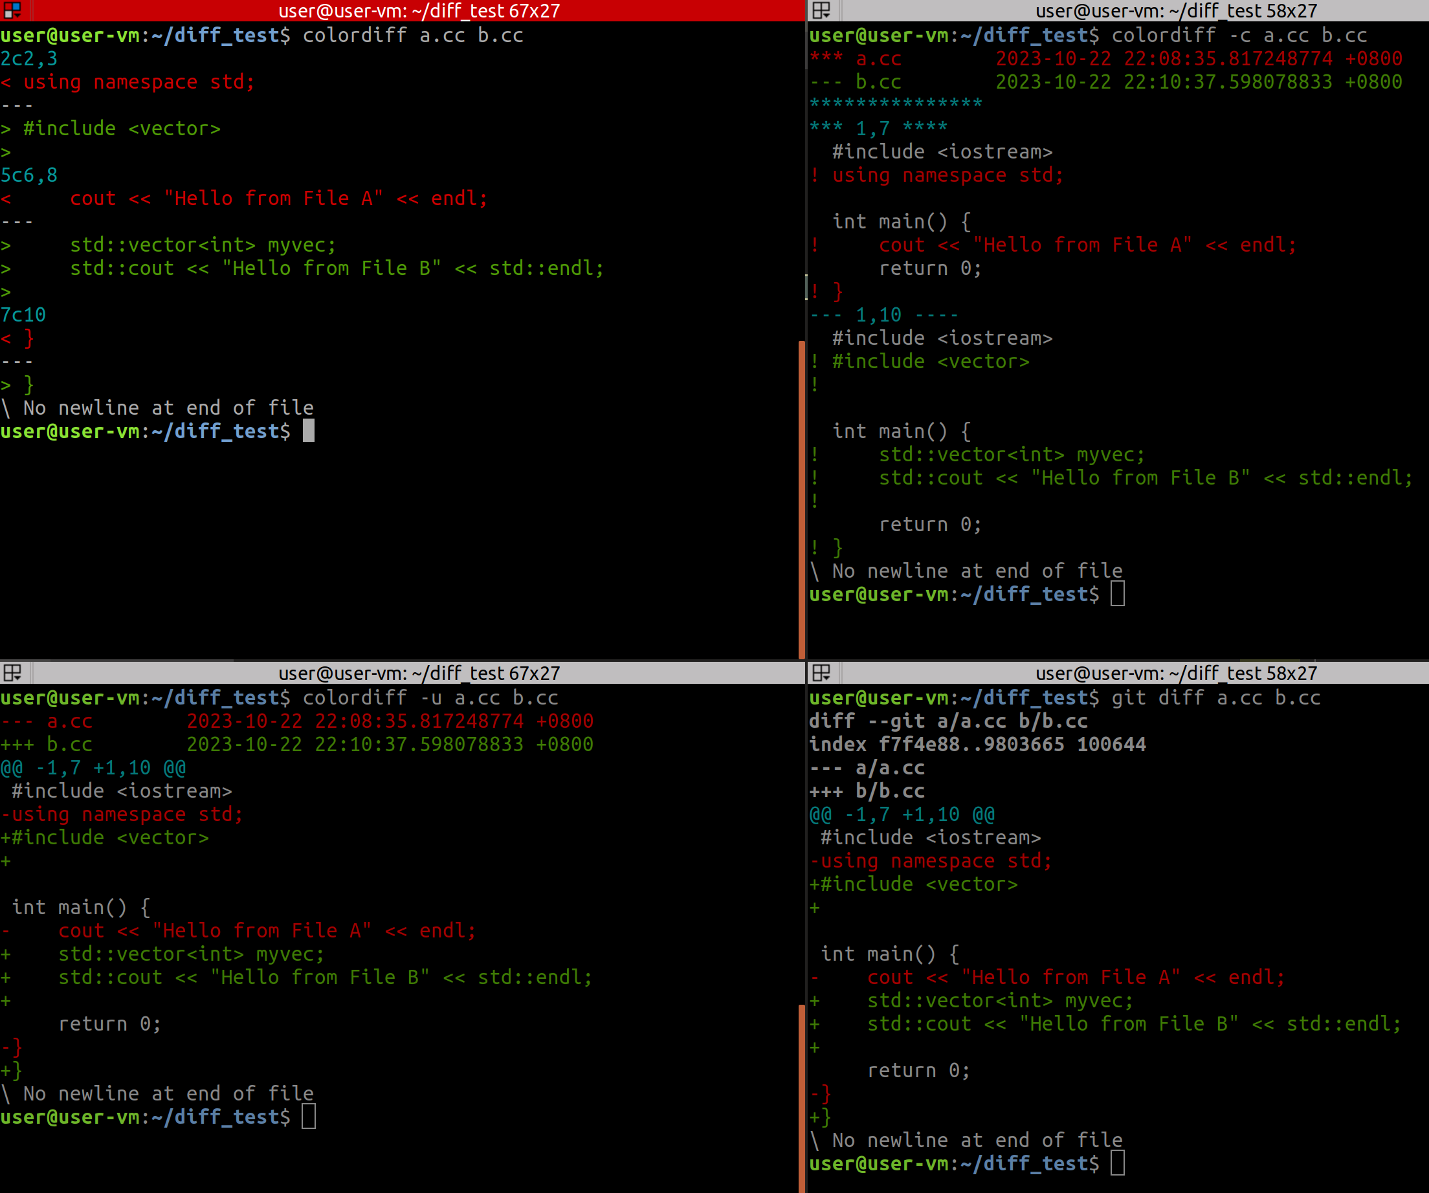The width and height of the screenshot is (1429, 1193).
Task: Click the '2c2,3' change marker line
Action: tap(29, 58)
